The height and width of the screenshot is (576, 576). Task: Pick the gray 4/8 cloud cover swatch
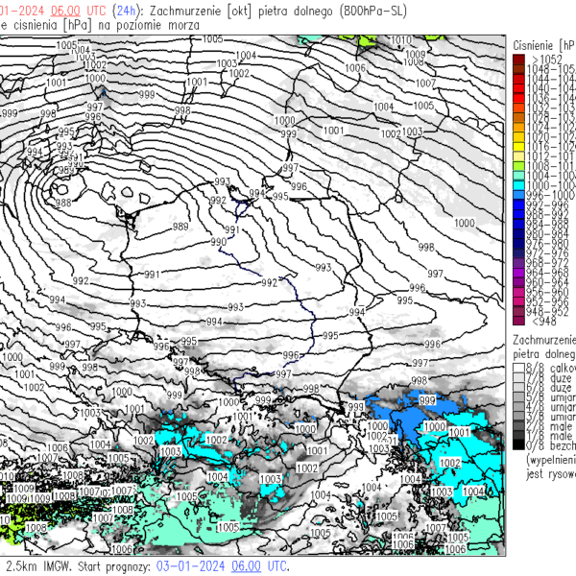tap(518, 405)
